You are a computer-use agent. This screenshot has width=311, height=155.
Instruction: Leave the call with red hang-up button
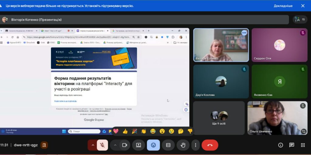(210, 145)
